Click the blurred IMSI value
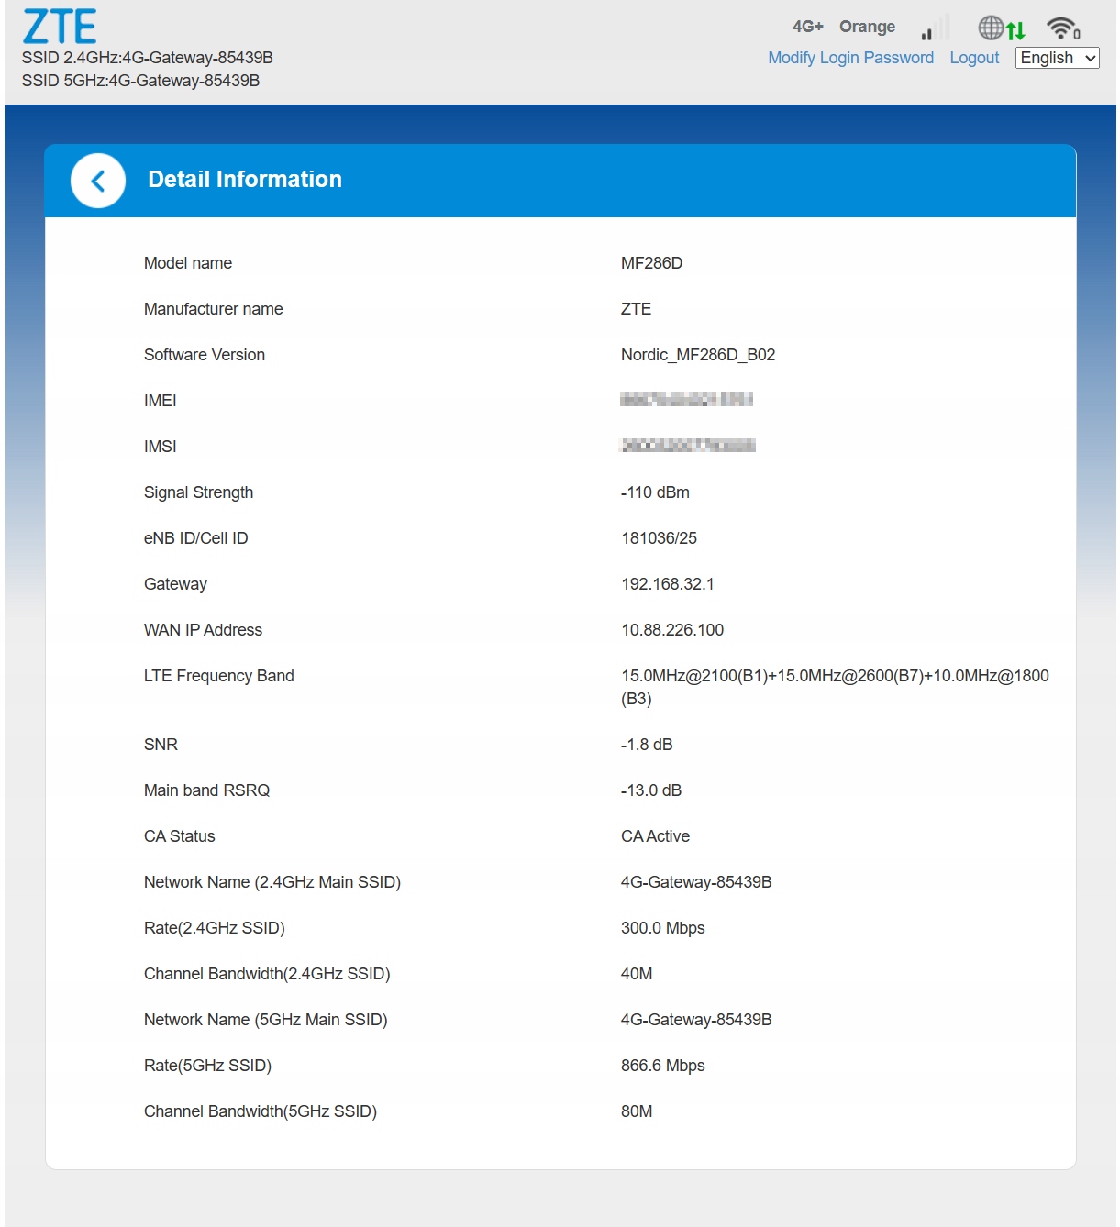This screenshot has height=1227, width=1120. coord(688,446)
